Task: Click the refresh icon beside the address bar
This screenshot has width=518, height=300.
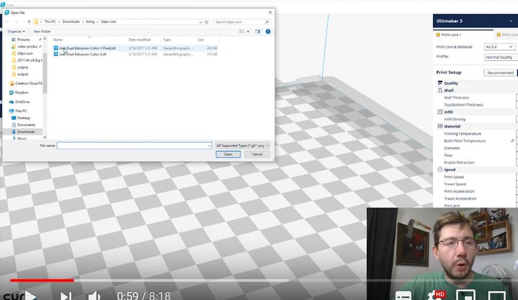Action: (207, 22)
